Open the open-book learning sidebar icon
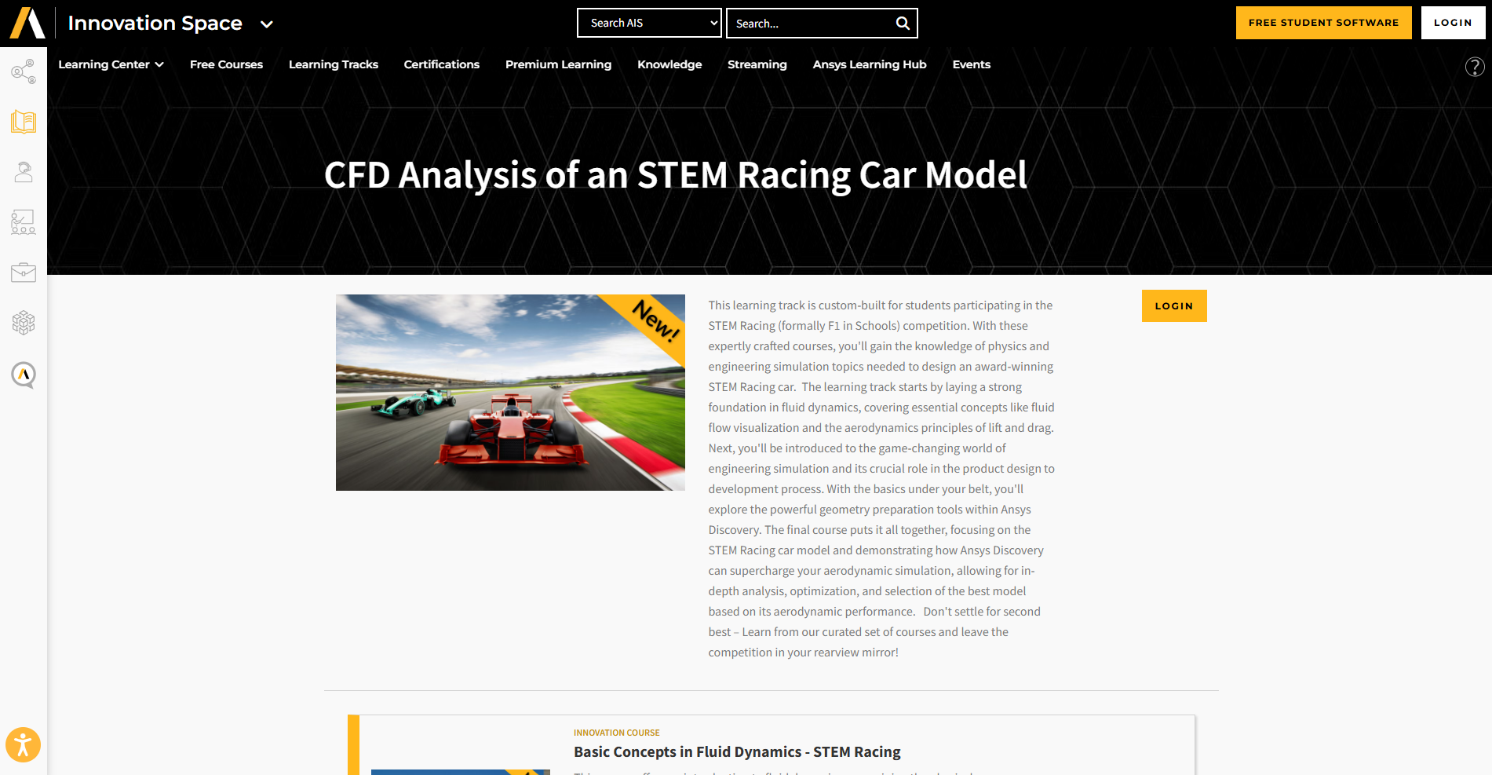 24,122
